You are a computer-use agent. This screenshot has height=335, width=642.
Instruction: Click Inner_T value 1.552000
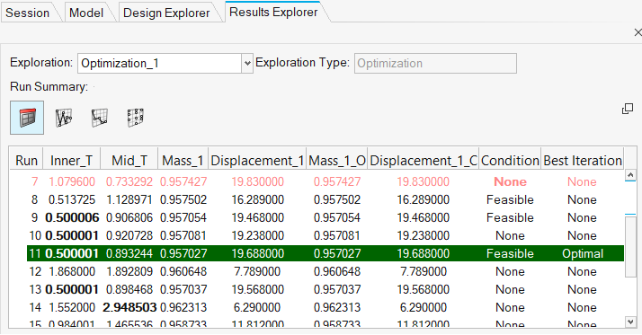tap(72, 307)
